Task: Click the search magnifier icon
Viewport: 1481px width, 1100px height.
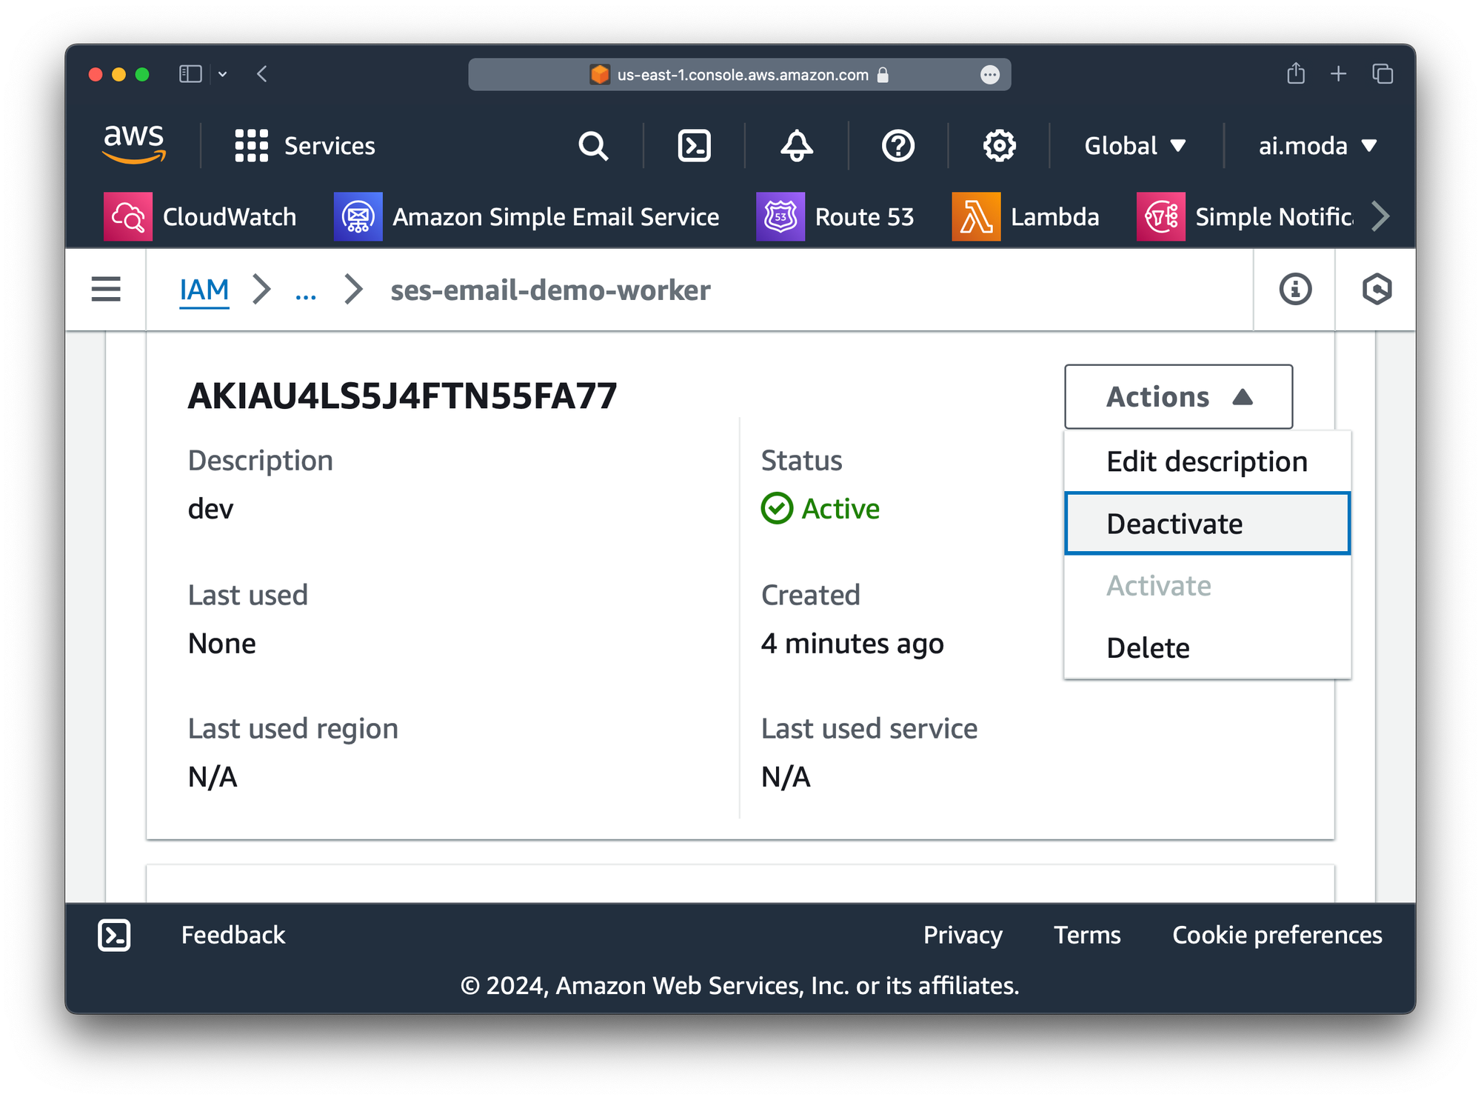Action: 593,146
